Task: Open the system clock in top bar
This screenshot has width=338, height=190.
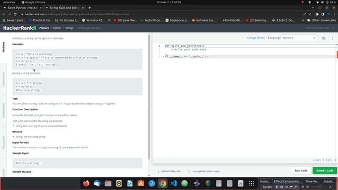Action: (x=169, y=2)
